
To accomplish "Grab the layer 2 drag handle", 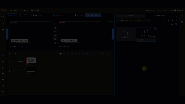I will tap(104, 62).
